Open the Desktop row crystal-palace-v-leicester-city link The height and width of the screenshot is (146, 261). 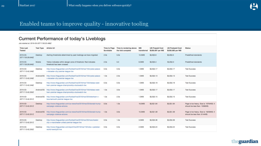pos(73,70)
